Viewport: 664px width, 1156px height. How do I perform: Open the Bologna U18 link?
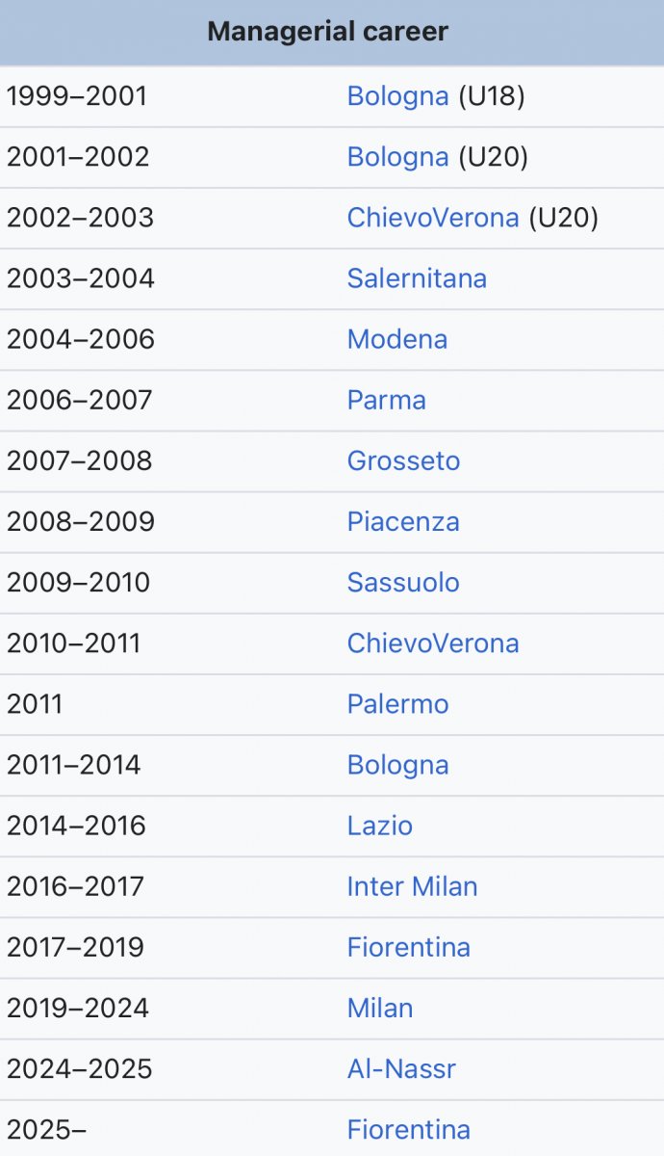point(397,96)
